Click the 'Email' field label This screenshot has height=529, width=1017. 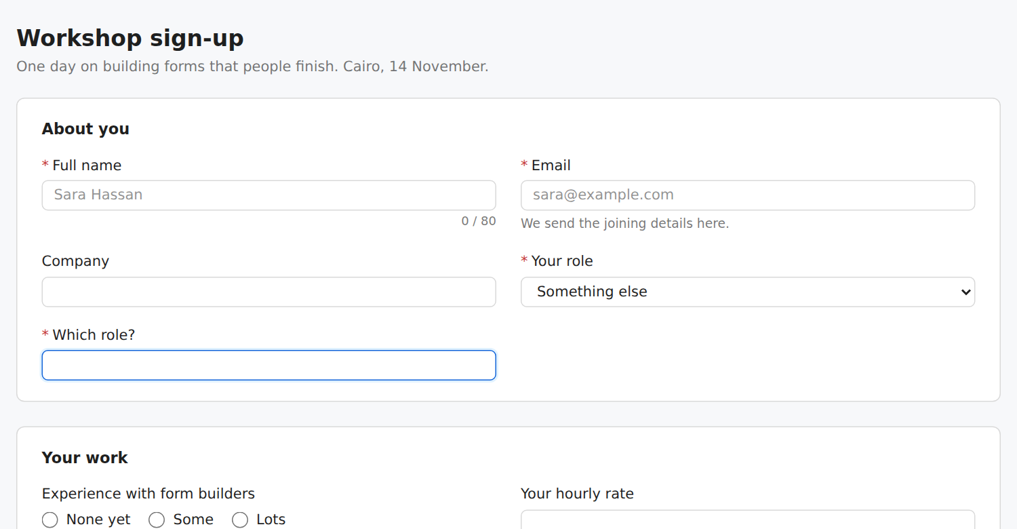(551, 165)
